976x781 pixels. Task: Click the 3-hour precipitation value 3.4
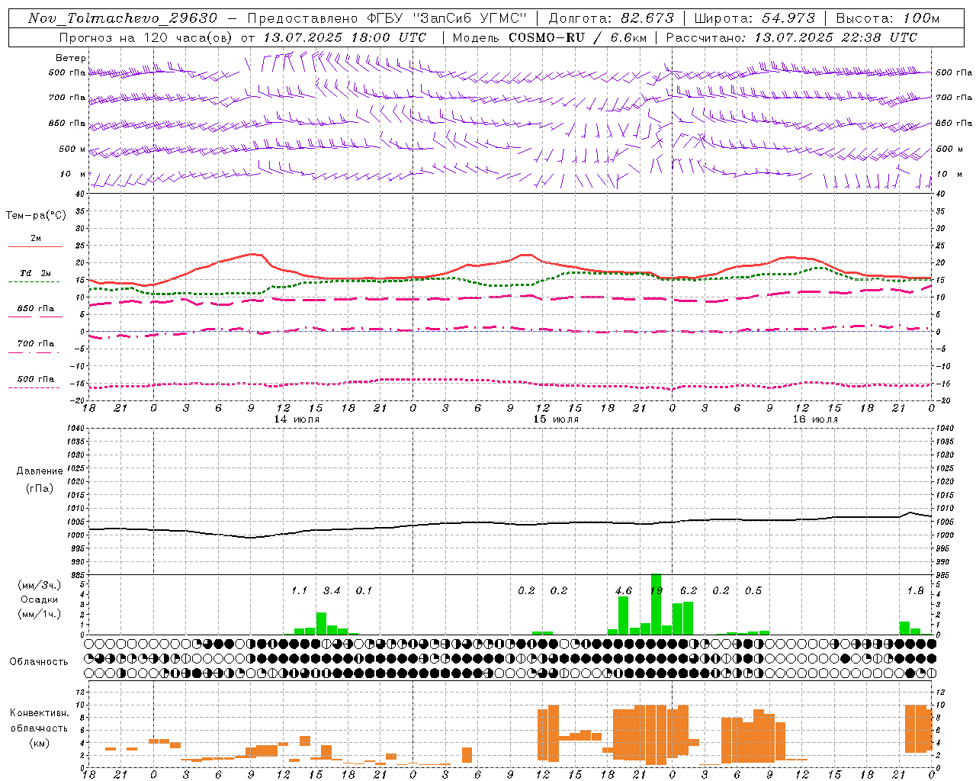coord(332,590)
